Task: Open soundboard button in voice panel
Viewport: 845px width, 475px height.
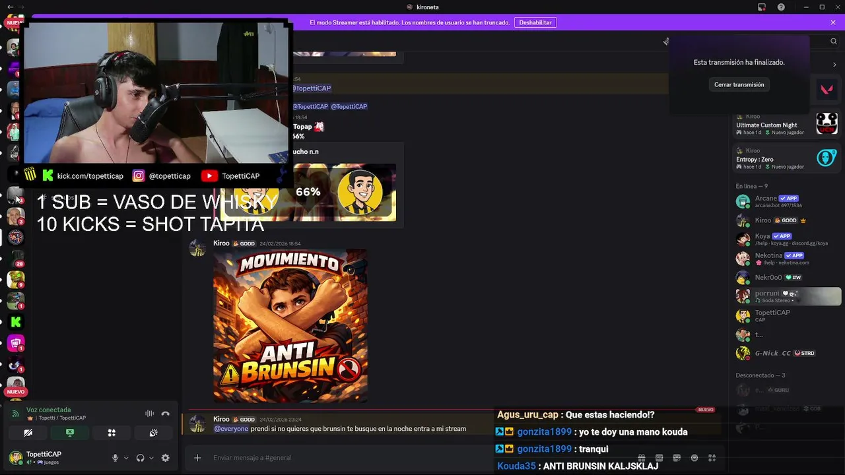Action: point(153,433)
